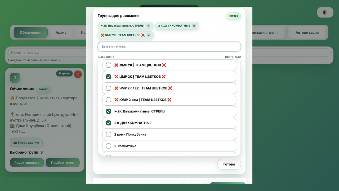This screenshot has width=339, height=191.
Task: Check the 2 комн Прикубанка checkbox
Action: click(108, 135)
